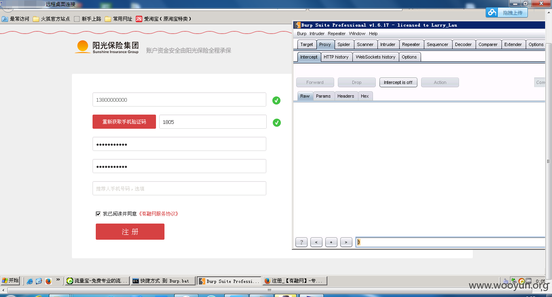This screenshot has width=552, height=297.
Task: Click the previous match arrow button
Action: tap(316, 242)
